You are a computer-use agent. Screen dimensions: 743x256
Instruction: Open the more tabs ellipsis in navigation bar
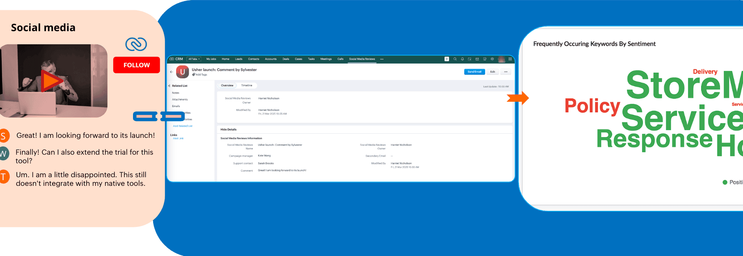(382, 59)
